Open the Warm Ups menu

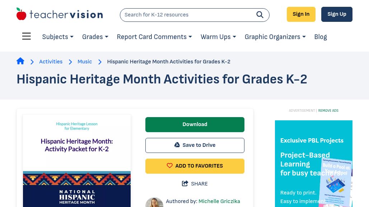218,37
